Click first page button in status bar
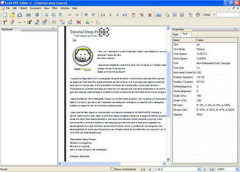The width and height of the screenshot is (240, 172). (x=143, y=169)
